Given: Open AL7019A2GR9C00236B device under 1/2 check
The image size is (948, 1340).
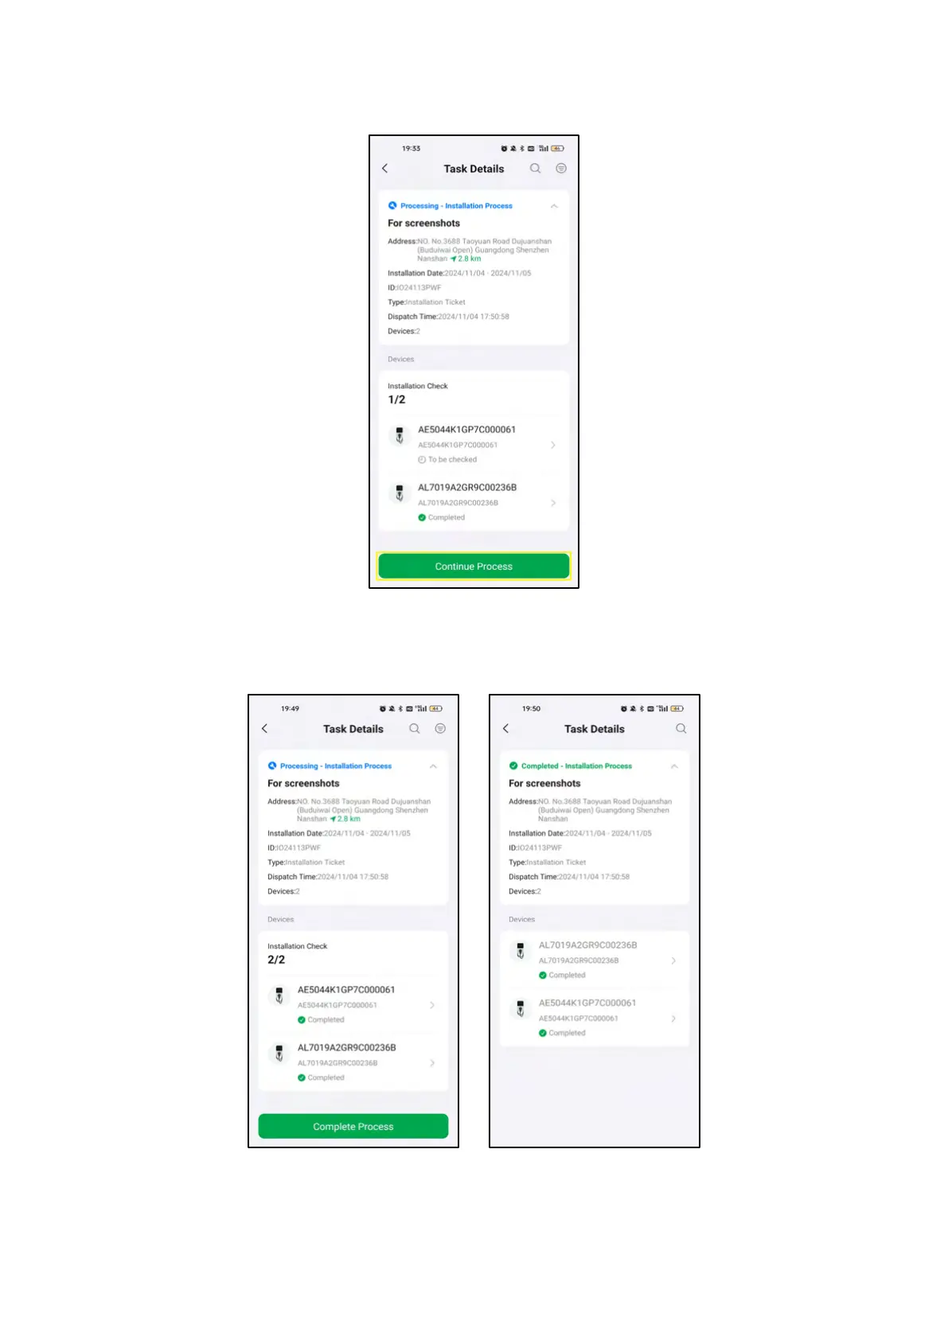Looking at the screenshot, I should 474,502.
